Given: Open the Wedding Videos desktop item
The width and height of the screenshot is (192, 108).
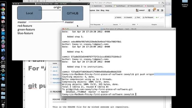Looking at the screenshot, I should (x=185, y=3).
